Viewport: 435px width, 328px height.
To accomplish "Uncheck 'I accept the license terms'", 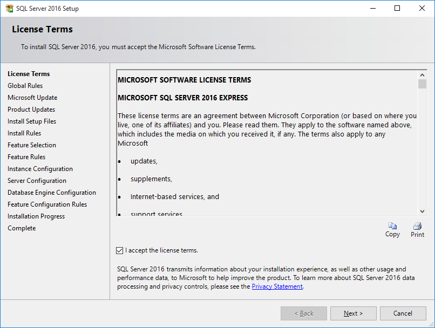I will pos(119,250).
